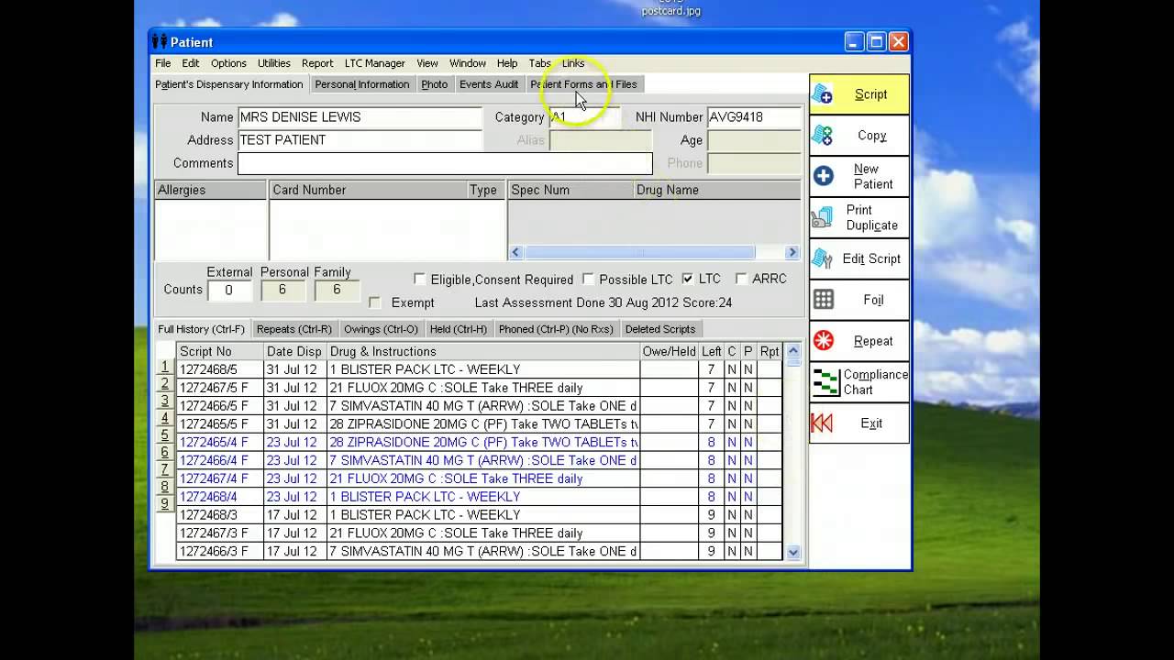This screenshot has width=1174, height=660.
Task: Open the File menu
Action: pyautogui.click(x=163, y=63)
